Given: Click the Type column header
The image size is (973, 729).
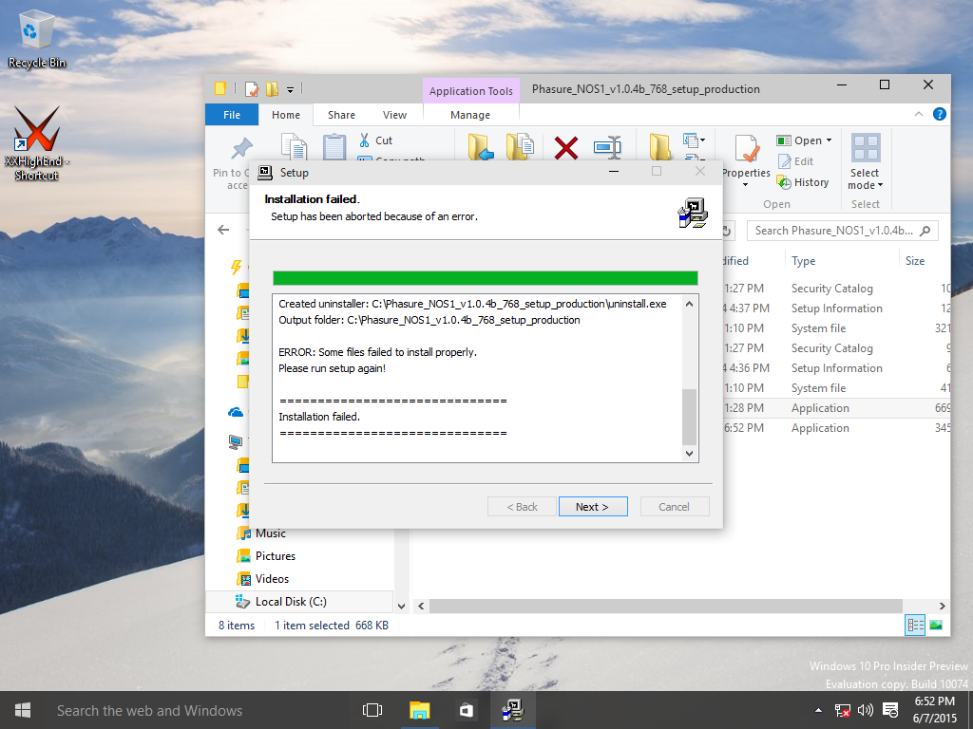Looking at the screenshot, I should [x=803, y=261].
